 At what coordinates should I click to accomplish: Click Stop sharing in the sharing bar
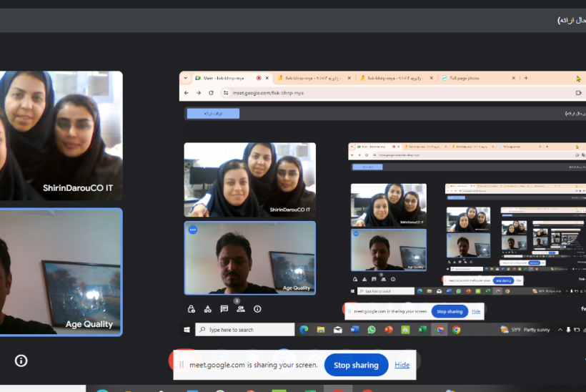coord(356,365)
